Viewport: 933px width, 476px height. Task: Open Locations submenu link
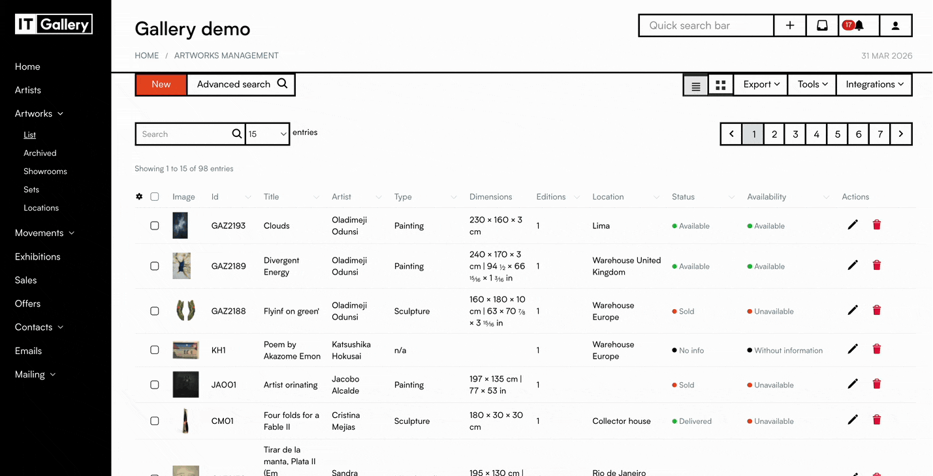(x=41, y=208)
